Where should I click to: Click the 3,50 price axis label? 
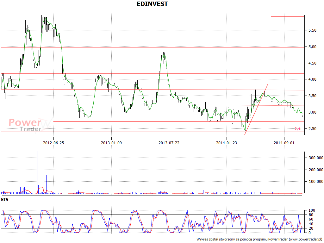(x=312, y=96)
